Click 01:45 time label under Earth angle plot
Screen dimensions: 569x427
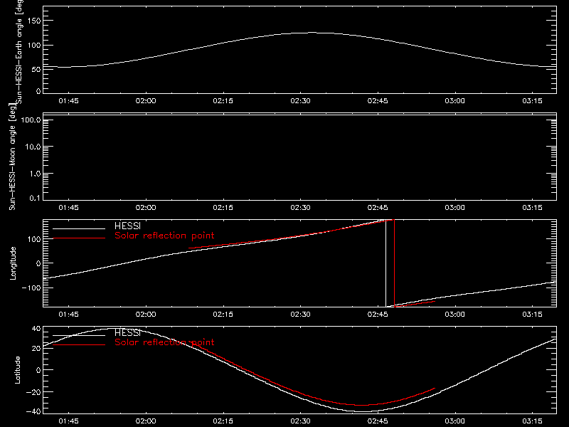[68, 101]
